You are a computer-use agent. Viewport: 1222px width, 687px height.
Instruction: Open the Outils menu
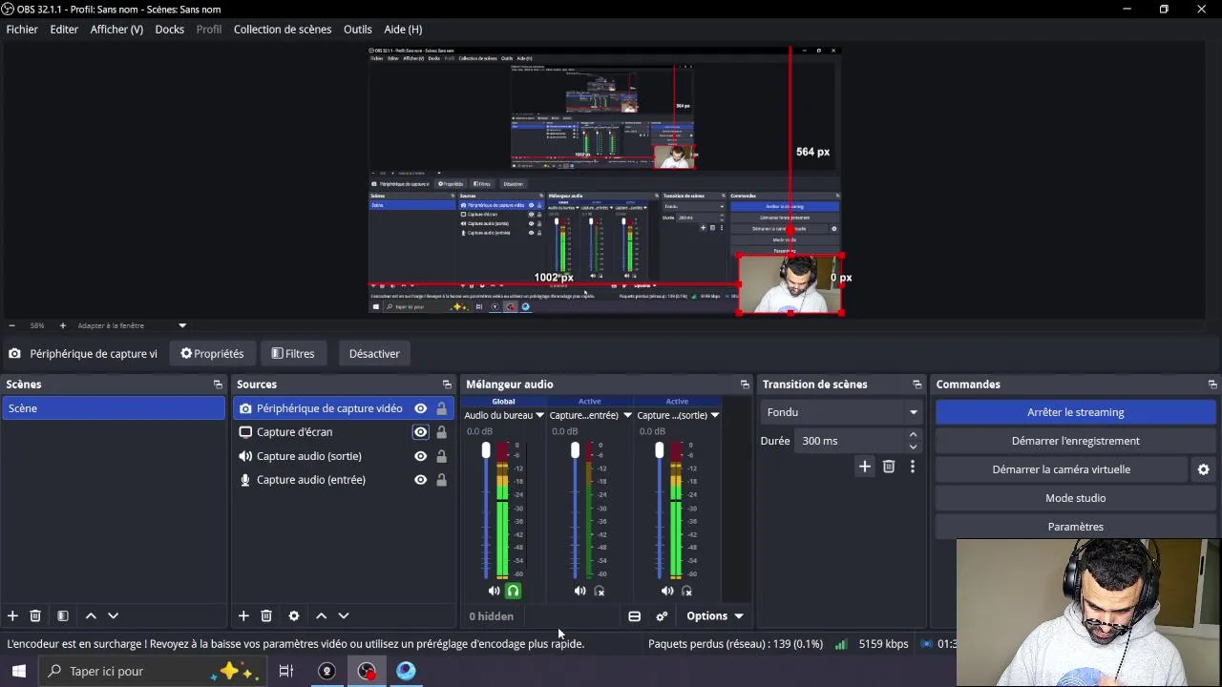pos(358,30)
